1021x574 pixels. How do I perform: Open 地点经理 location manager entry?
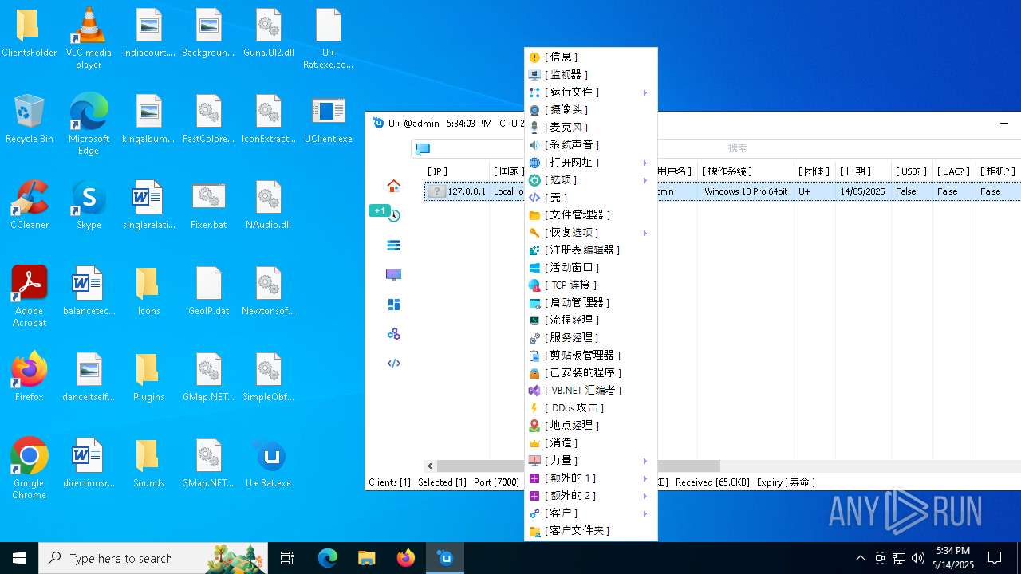[x=590, y=426]
